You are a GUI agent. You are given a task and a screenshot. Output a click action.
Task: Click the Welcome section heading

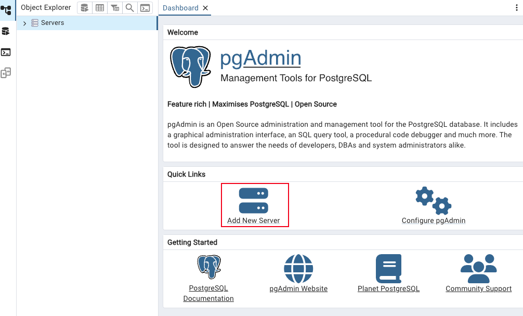click(x=183, y=32)
